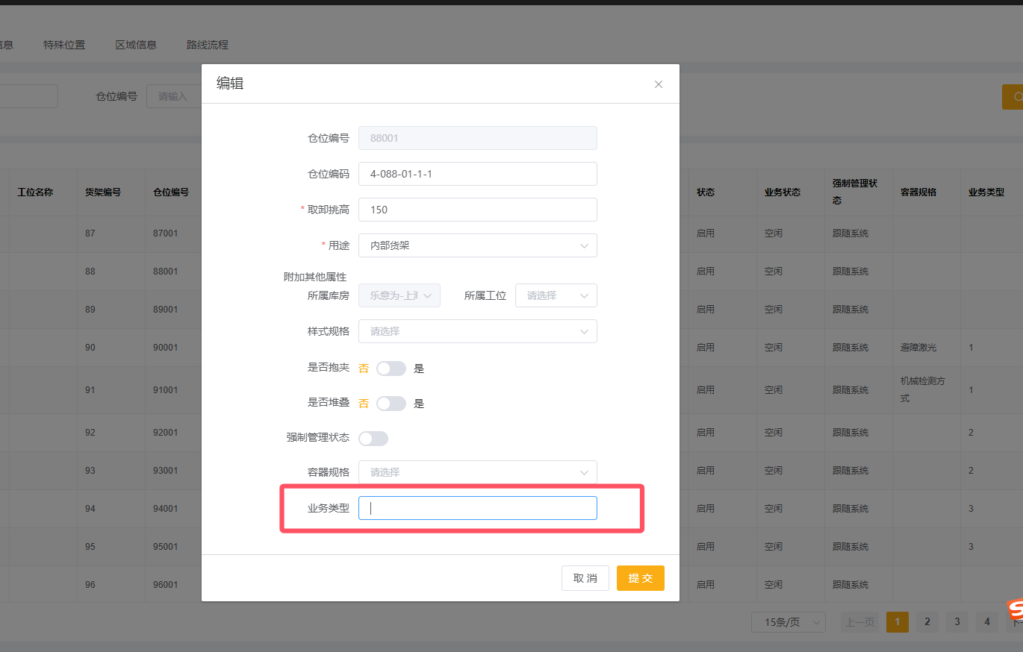
Task: Click the orange search icon button
Action: (1013, 96)
